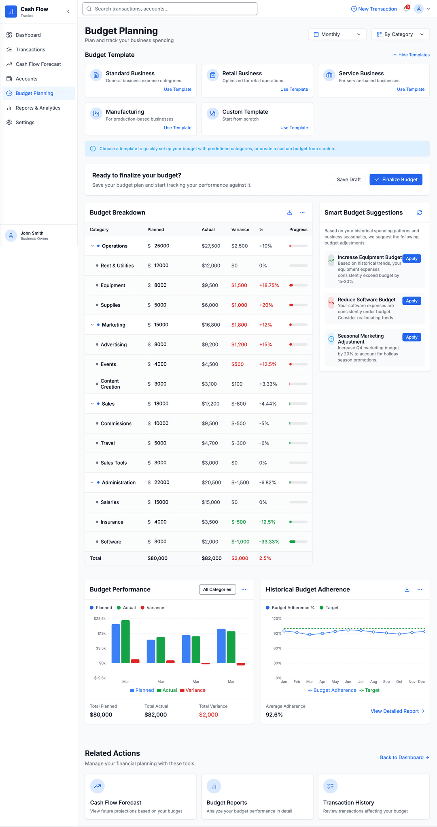437x827 pixels.
Task: Collapse the Marketing category row
Action: 92,325
